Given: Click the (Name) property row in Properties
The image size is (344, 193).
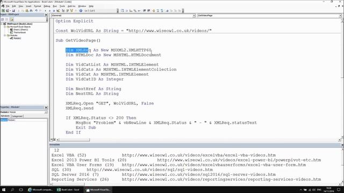Looking at the screenshot, I should [x=24, y=120].
